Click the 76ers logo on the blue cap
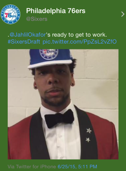Screen dimensions: 126x171 [49, 54]
